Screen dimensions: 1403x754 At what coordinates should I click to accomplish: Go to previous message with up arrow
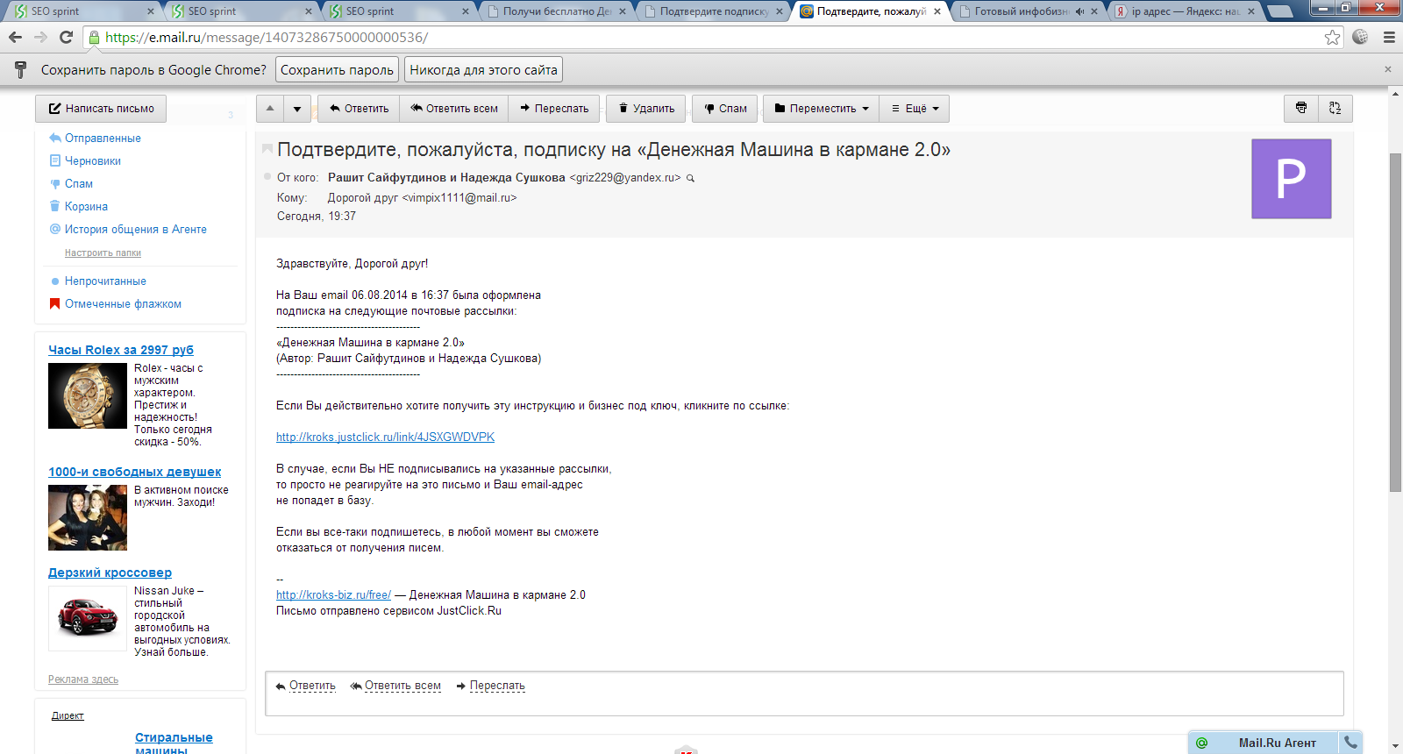(270, 109)
